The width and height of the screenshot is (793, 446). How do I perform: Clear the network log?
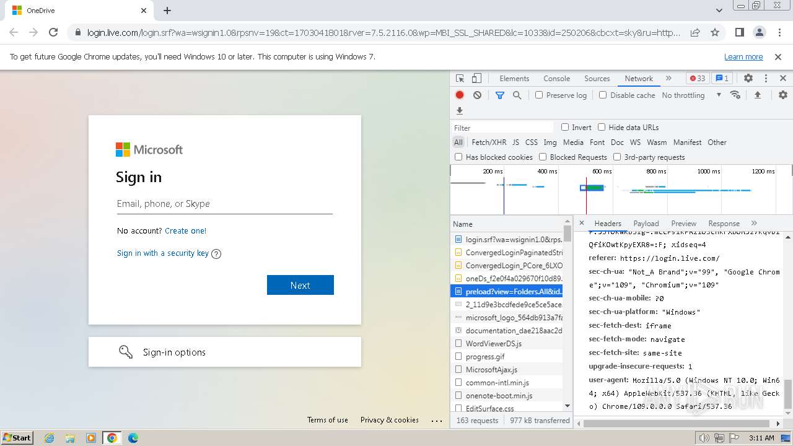point(477,95)
